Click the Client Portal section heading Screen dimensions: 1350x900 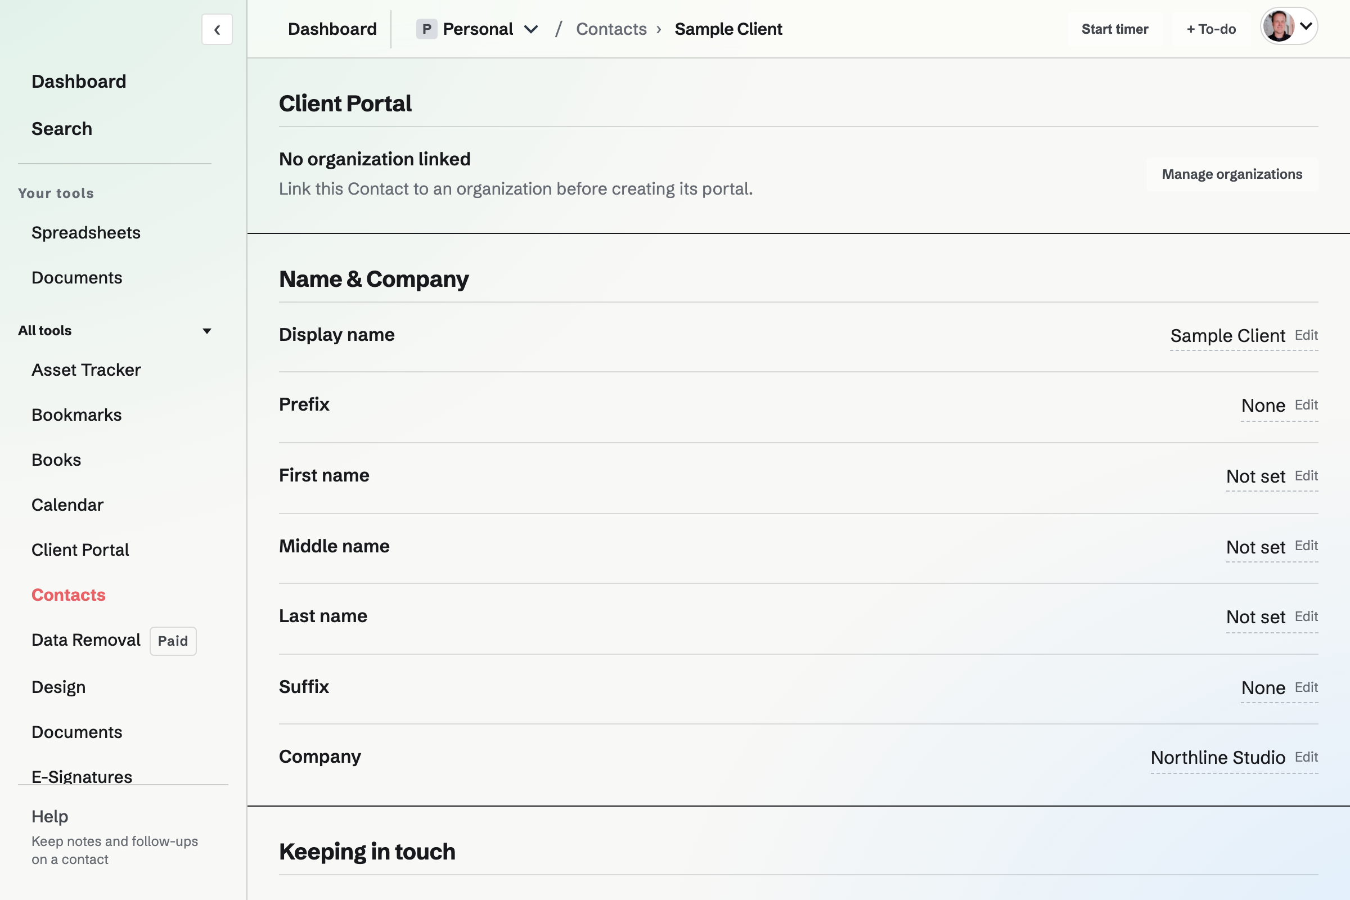[345, 104]
